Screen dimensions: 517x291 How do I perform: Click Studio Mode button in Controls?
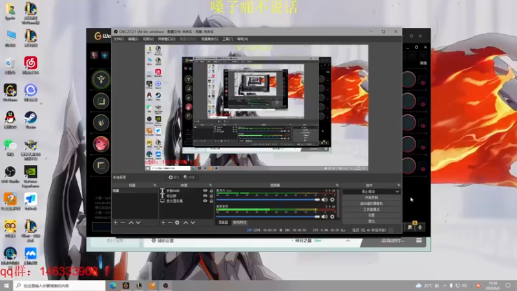pos(372,209)
